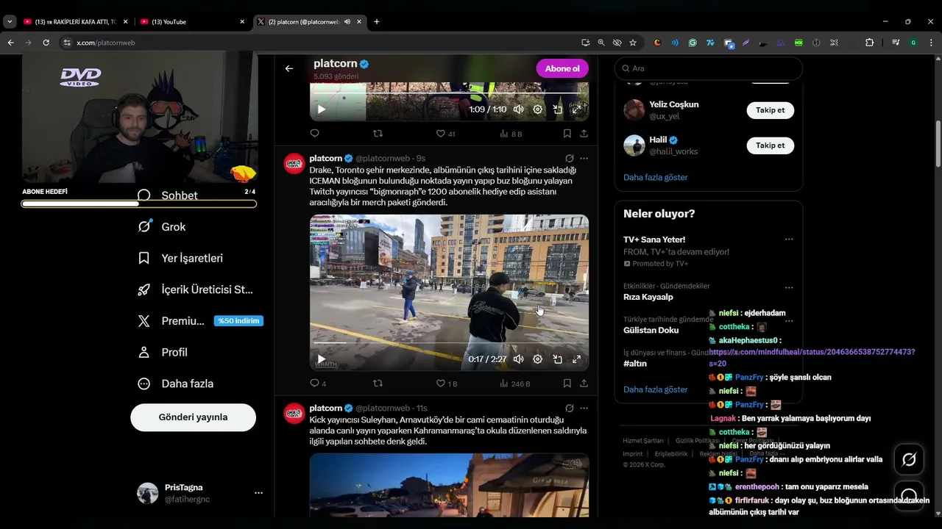Enable picture-in-picture on the 2:27 video
The image size is (942, 529).
click(x=557, y=359)
